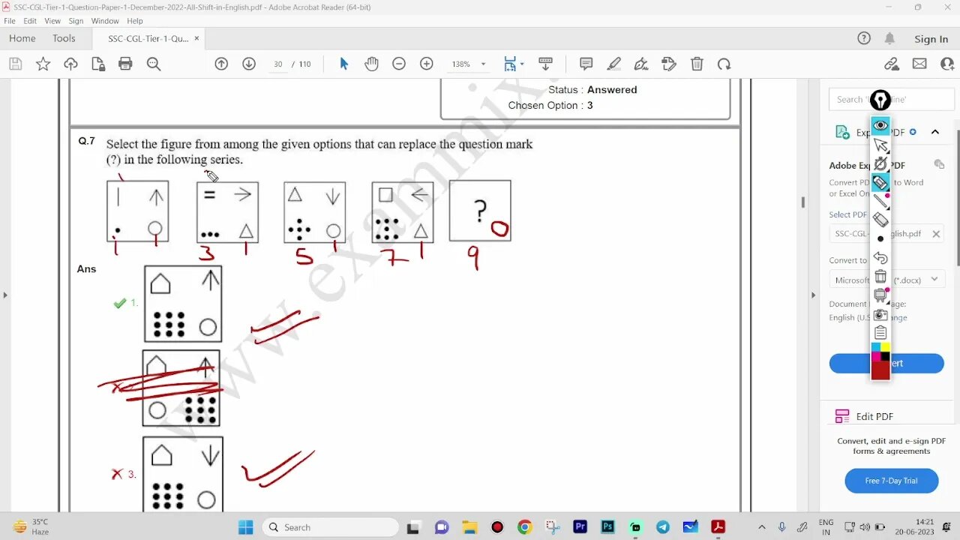This screenshot has width=960, height=540.
Task: Select the arrow selection tool
Action: tap(344, 64)
